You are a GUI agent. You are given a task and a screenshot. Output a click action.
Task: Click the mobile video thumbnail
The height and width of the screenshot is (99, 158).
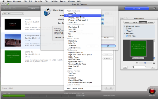coord(13,24)
